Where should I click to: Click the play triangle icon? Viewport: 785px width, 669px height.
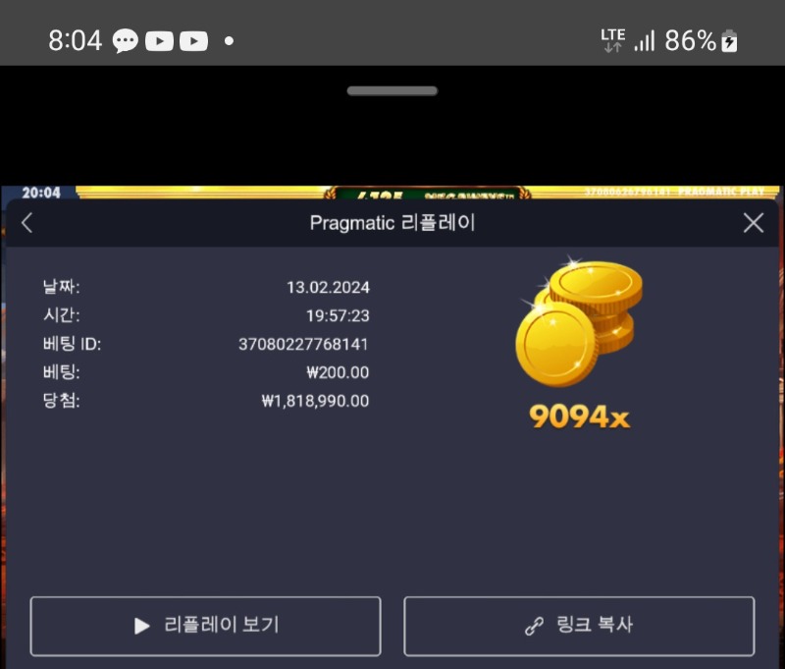[142, 626]
